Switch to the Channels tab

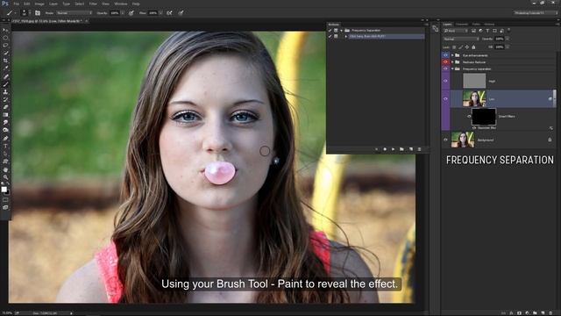tap(462, 25)
